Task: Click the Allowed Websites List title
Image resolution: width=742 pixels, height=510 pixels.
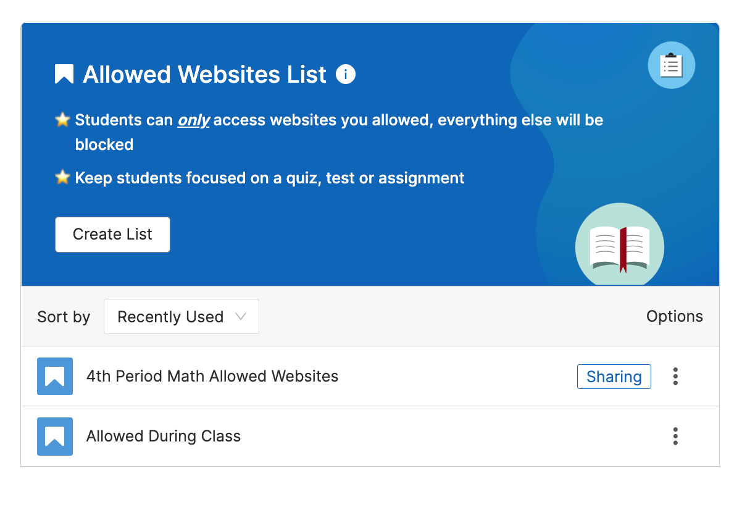Action: coord(206,74)
